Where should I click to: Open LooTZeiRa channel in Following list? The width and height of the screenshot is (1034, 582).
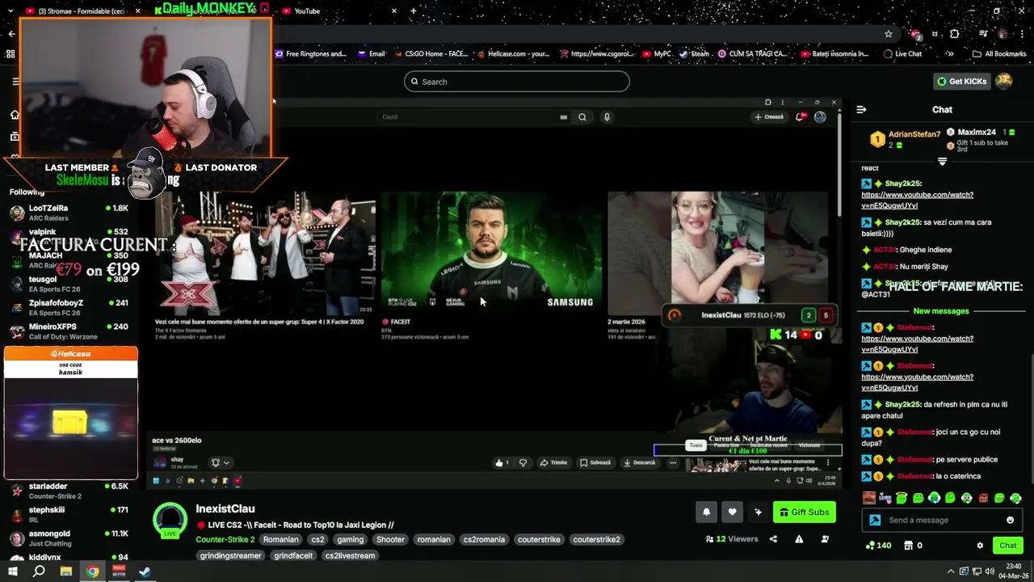point(69,213)
